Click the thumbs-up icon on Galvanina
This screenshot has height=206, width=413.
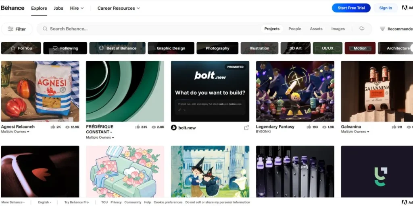coord(394,127)
